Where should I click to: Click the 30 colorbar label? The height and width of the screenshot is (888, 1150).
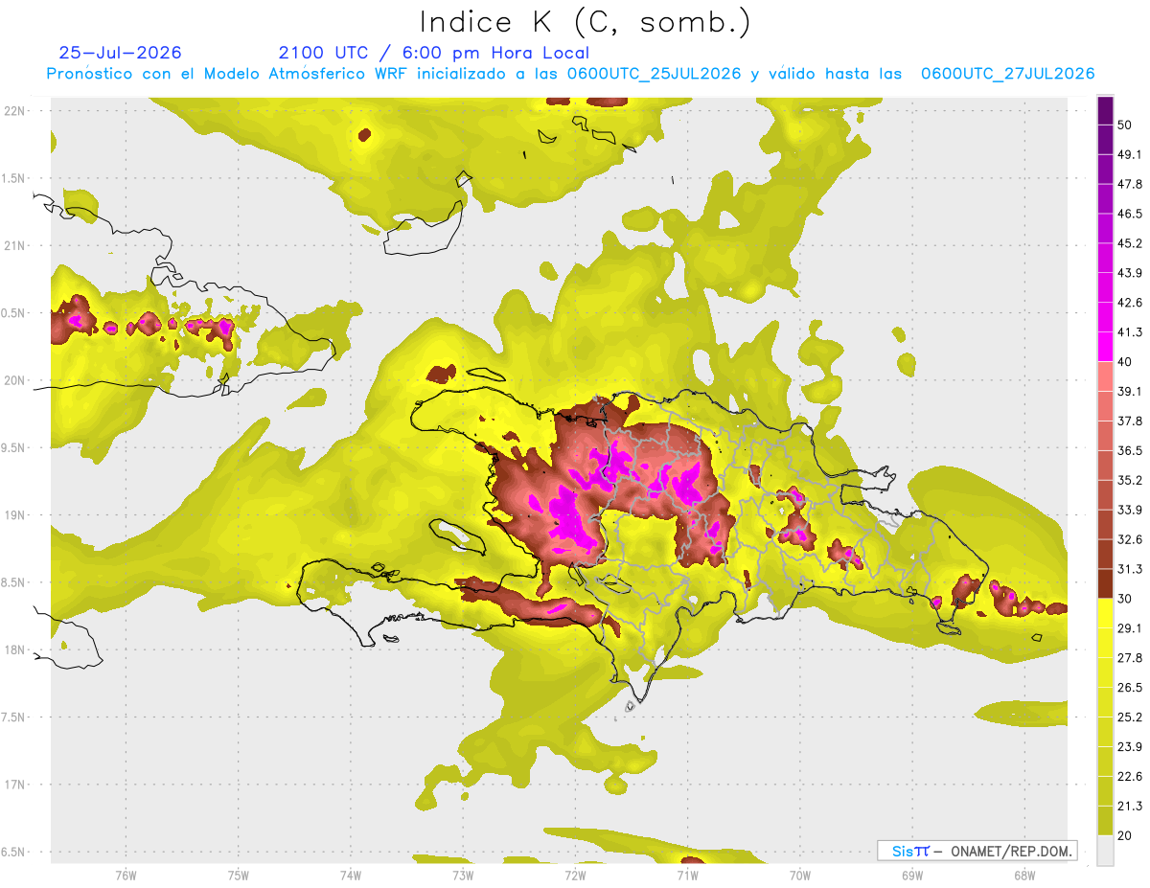point(1125,599)
